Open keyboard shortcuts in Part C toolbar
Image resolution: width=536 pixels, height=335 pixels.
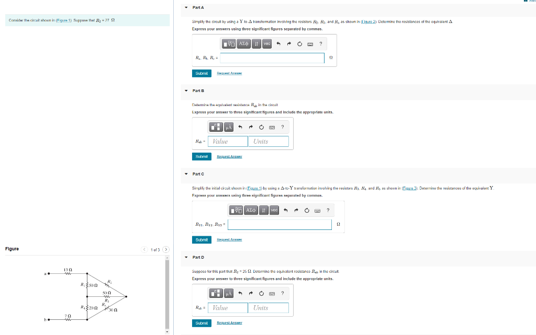coord(318,211)
